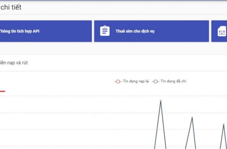Click the Thuê sim cho dịch vụ label text

[135, 31]
